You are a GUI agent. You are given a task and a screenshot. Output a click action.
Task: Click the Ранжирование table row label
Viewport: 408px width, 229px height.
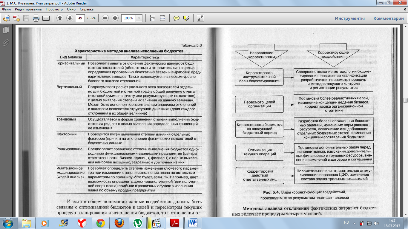tap(70, 149)
